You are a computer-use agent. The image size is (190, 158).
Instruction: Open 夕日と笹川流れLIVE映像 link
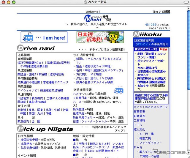tap(94, 78)
